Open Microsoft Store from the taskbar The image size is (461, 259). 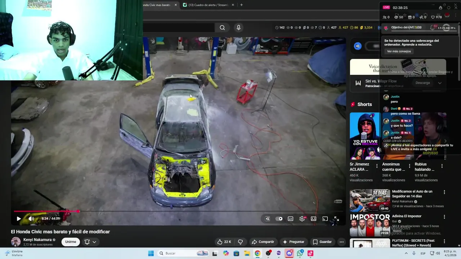pos(236,253)
